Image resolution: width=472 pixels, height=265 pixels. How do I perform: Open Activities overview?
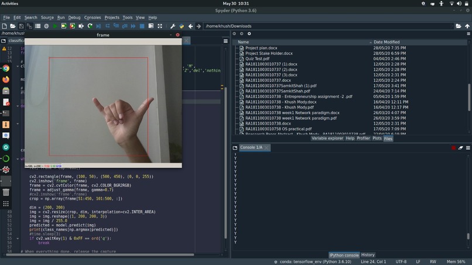[9, 4]
